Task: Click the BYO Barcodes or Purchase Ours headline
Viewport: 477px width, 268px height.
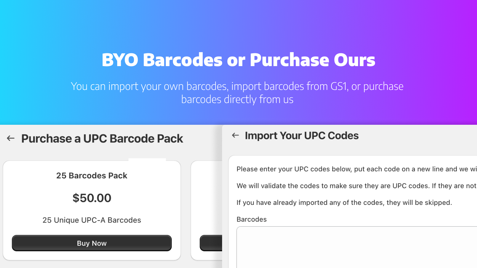Action: coord(238,60)
